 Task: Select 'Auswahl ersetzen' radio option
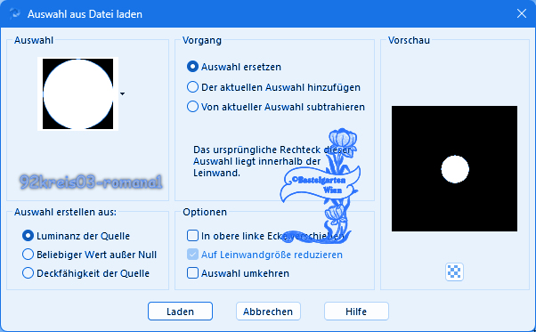tap(192, 67)
